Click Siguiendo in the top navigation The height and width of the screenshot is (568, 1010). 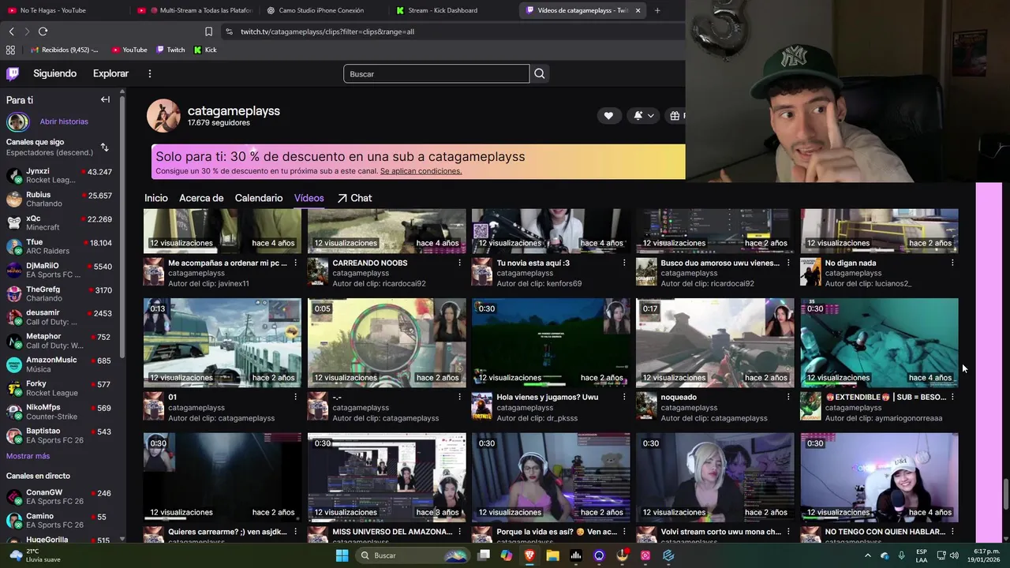pos(54,73)
